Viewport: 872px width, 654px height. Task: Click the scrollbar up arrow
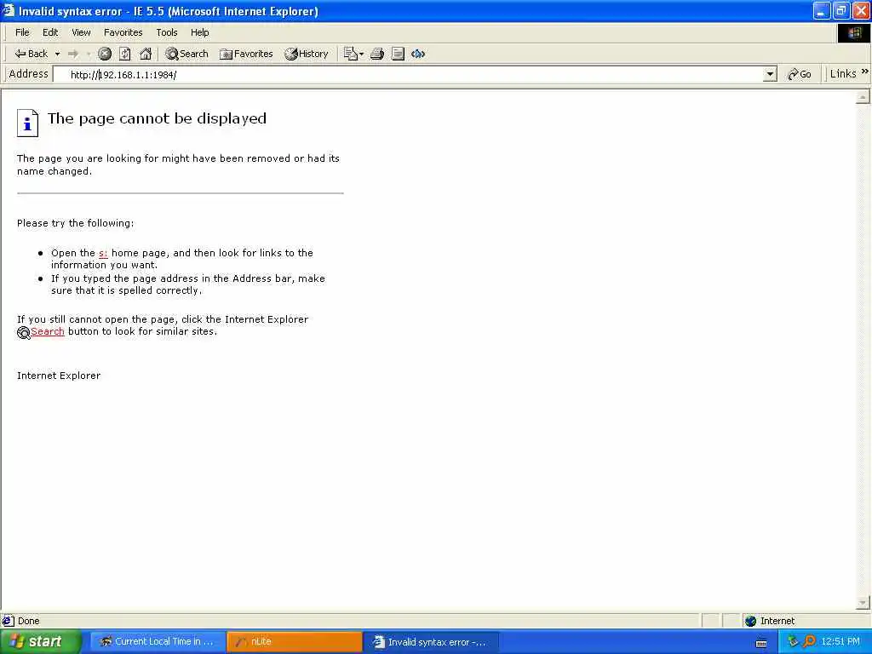tap(863, 97)
